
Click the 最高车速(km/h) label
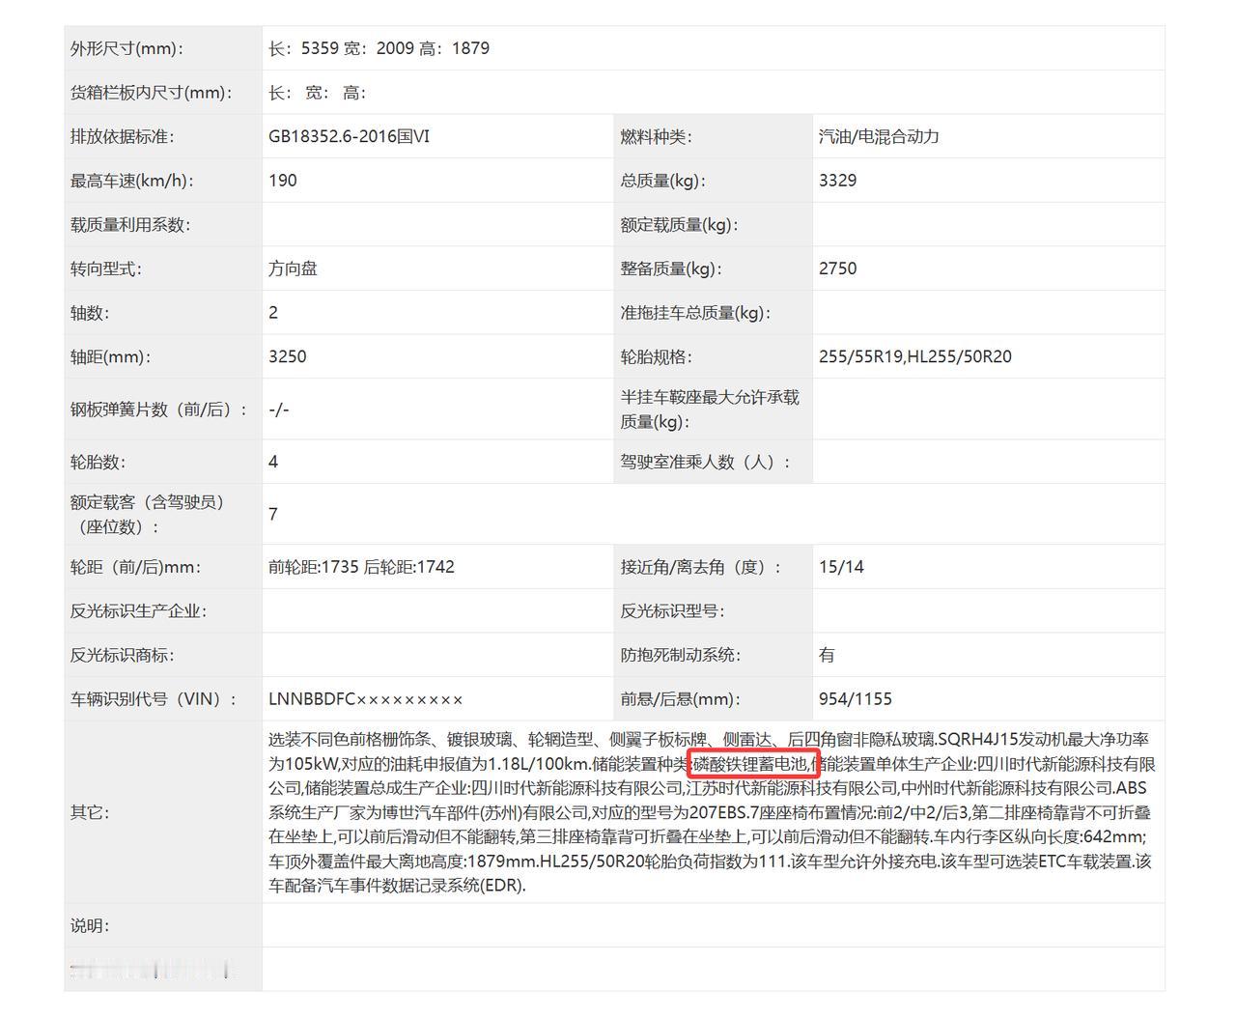[132, 181]
